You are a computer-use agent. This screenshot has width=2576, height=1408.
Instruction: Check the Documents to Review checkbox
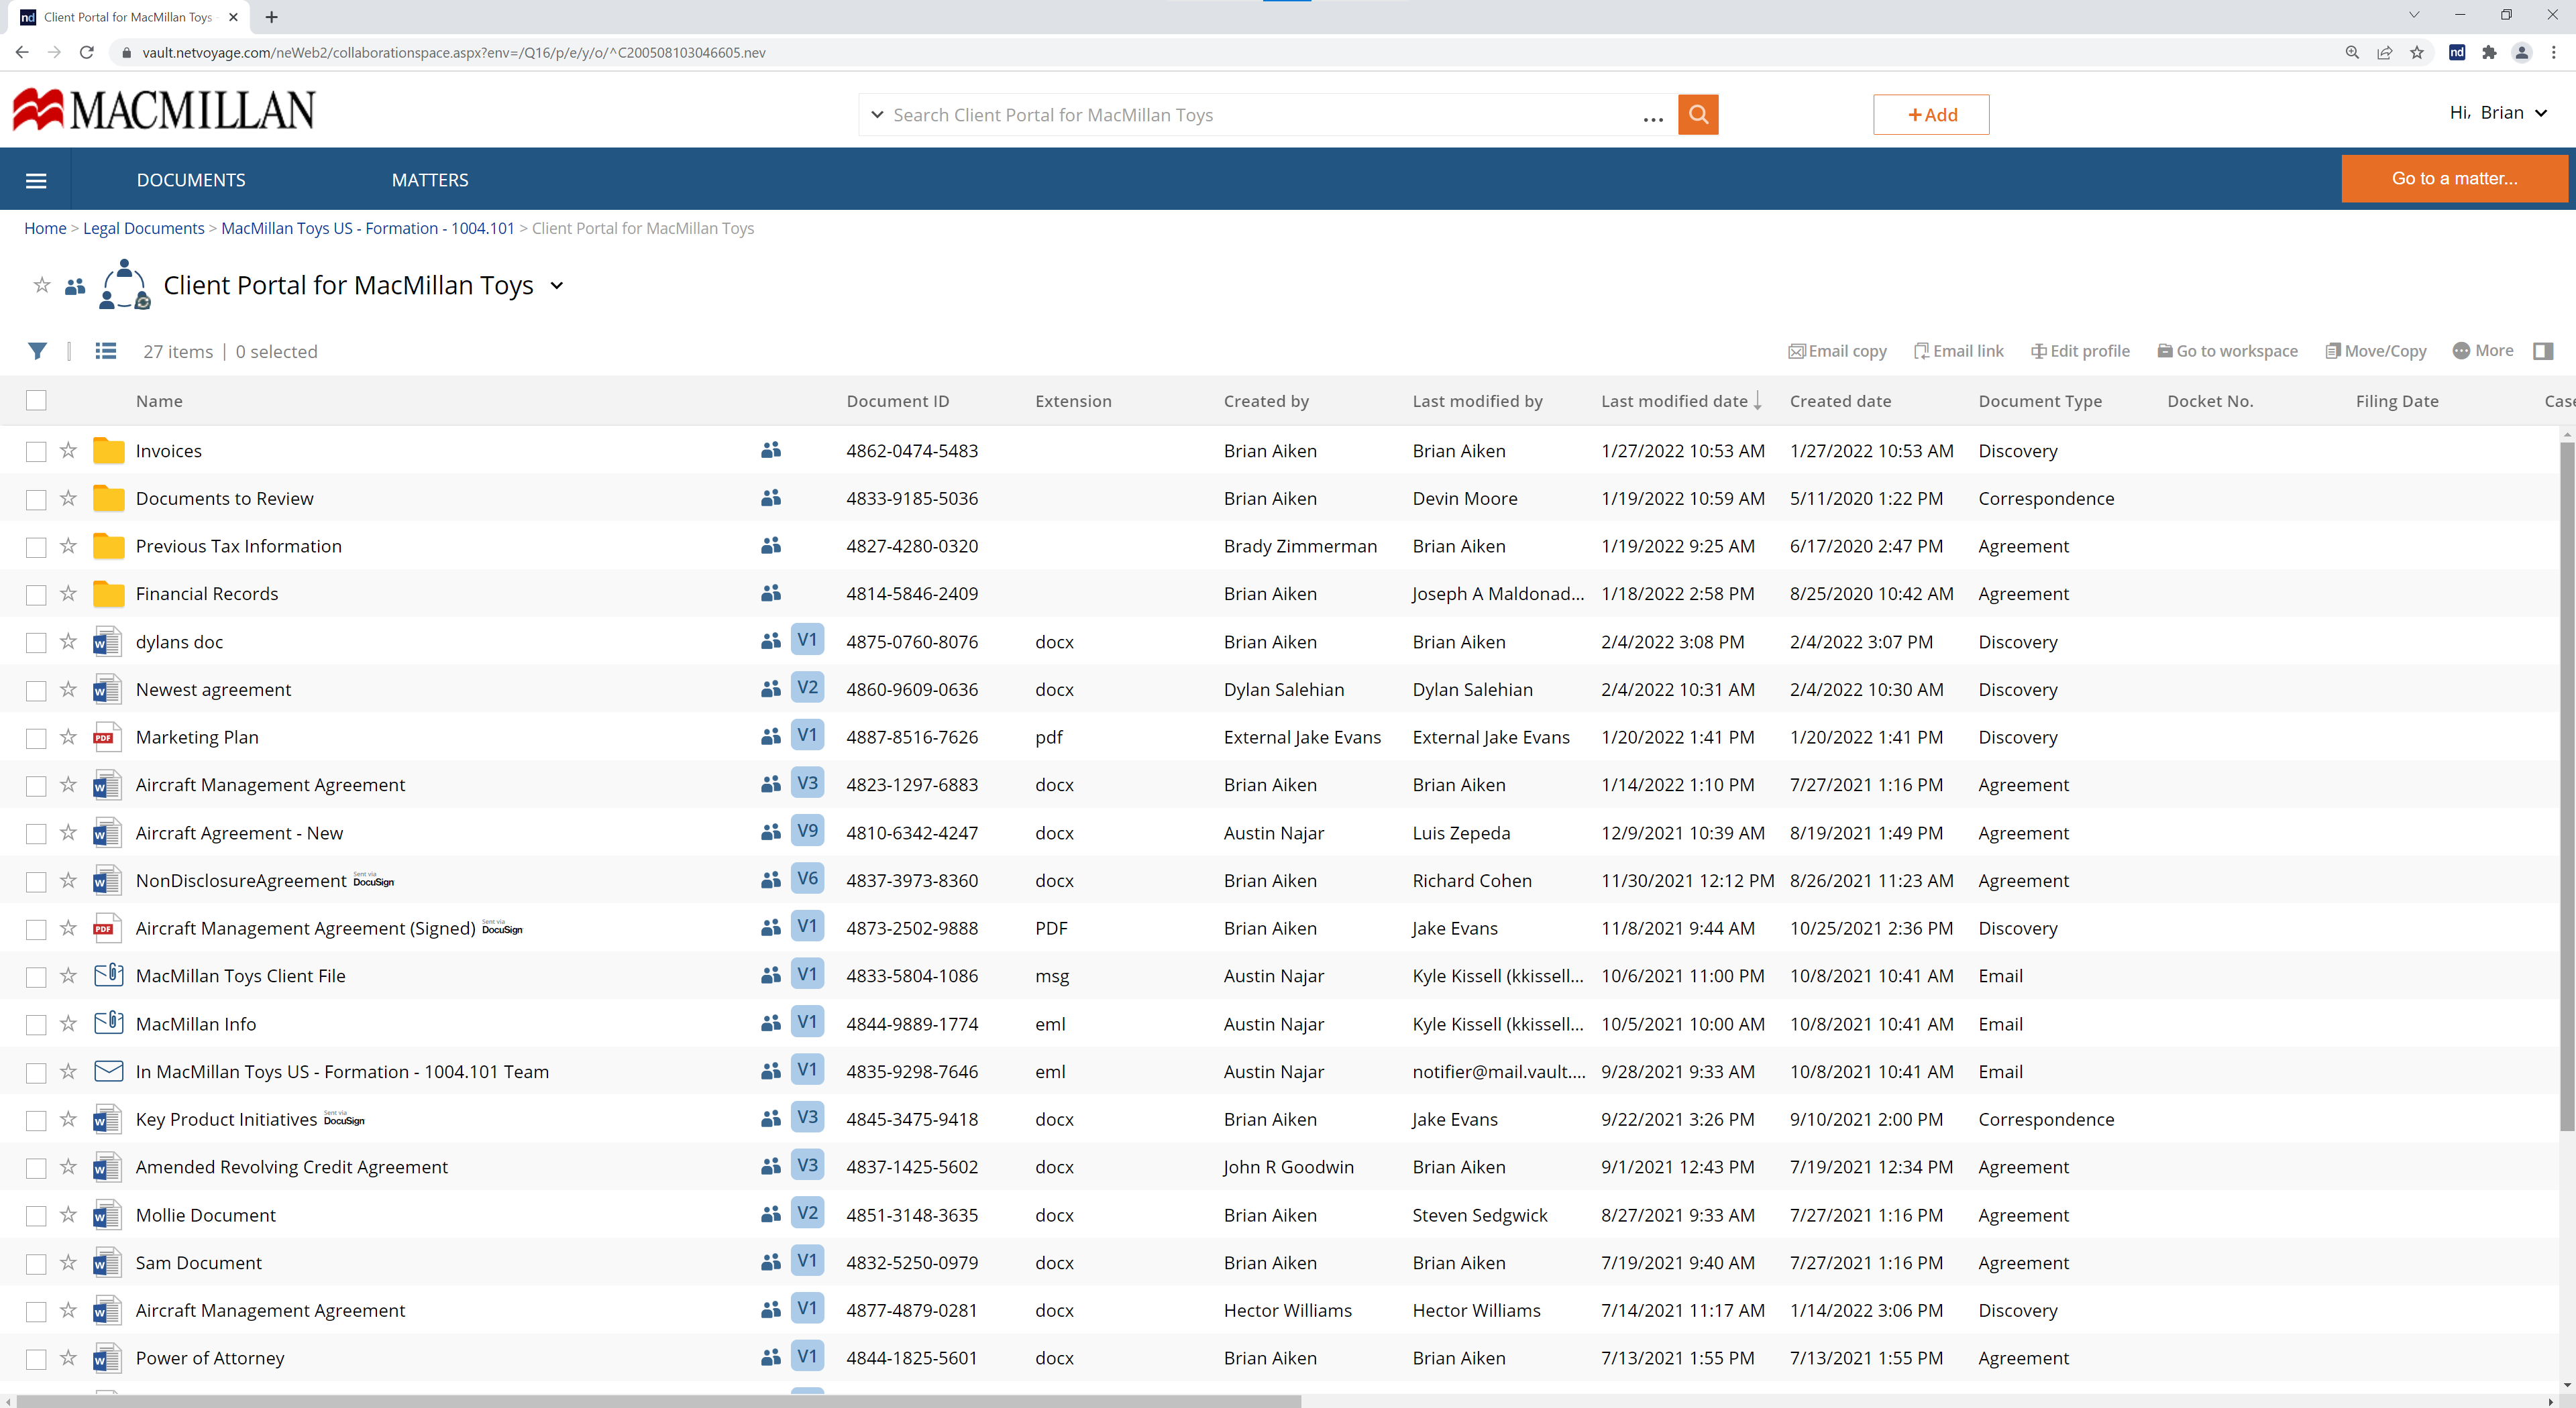point(36,500)
